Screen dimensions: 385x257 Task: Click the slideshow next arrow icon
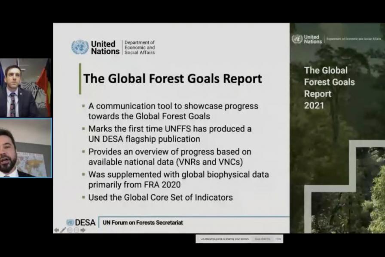tap(83, 230)
